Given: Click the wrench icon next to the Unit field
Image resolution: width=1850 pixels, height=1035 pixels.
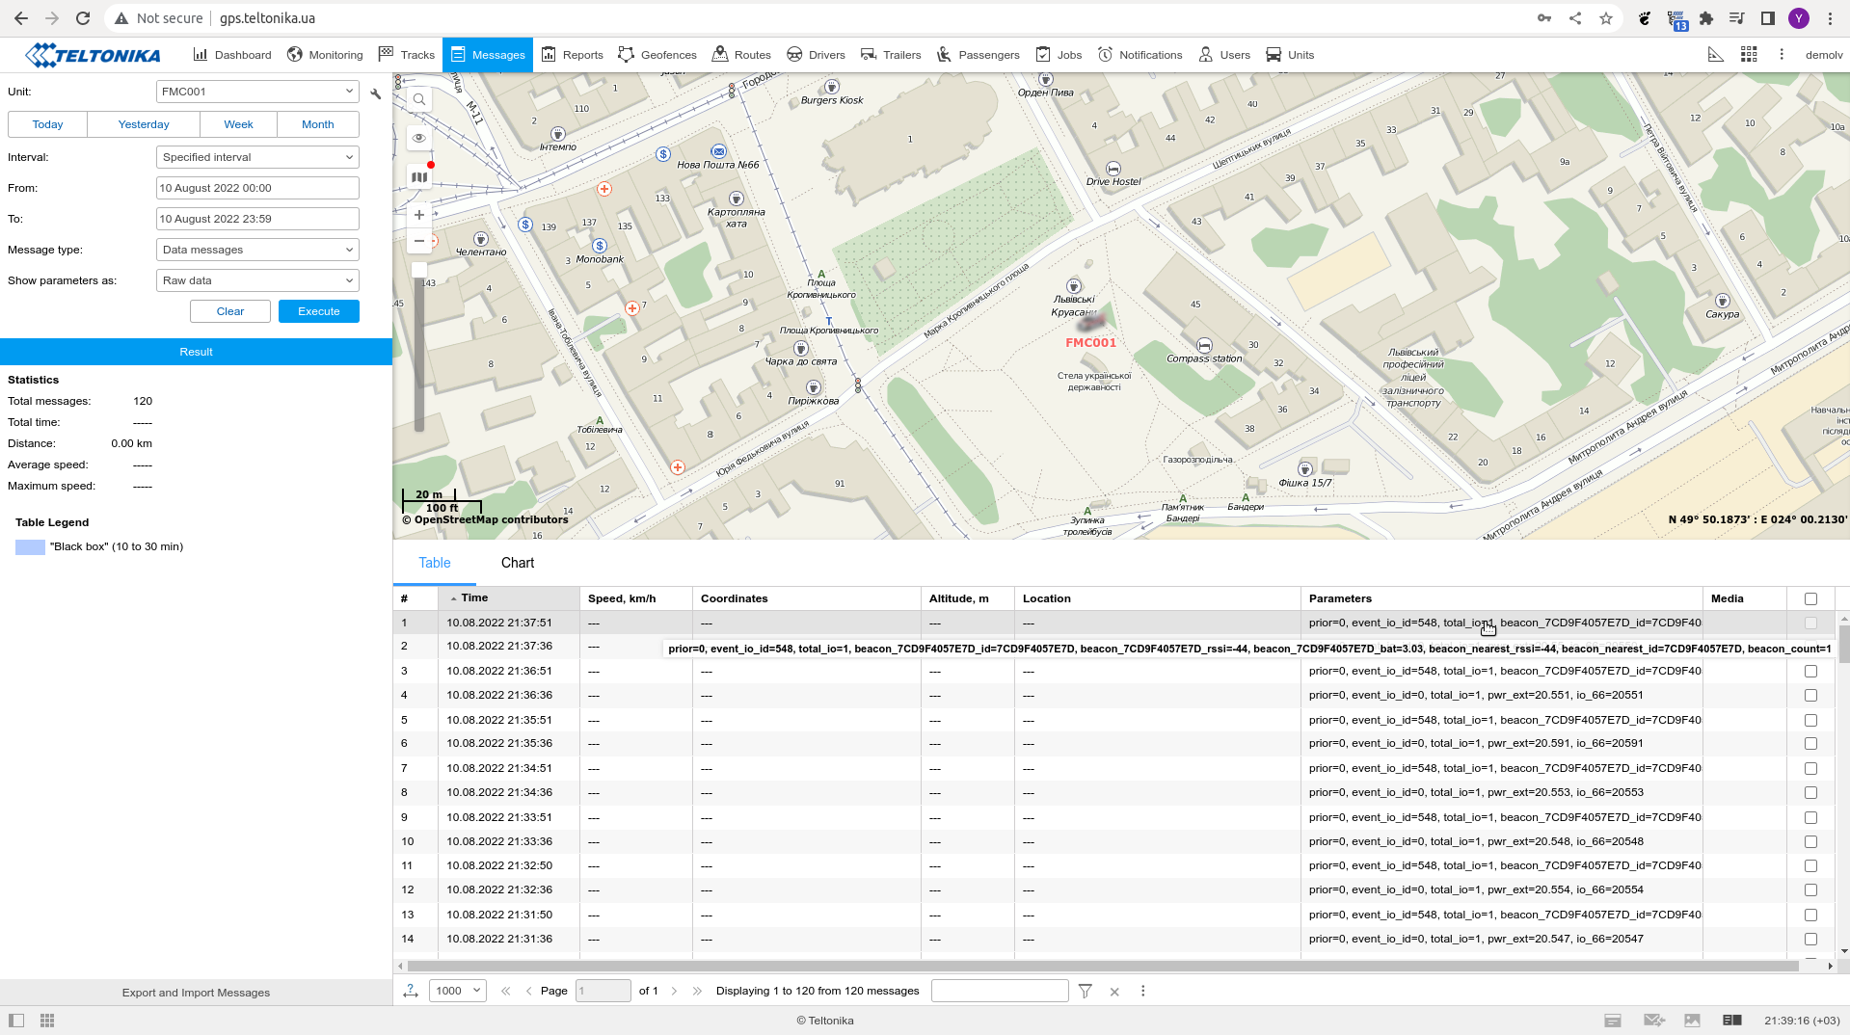Looking at the screenshot, I should 375,94.
